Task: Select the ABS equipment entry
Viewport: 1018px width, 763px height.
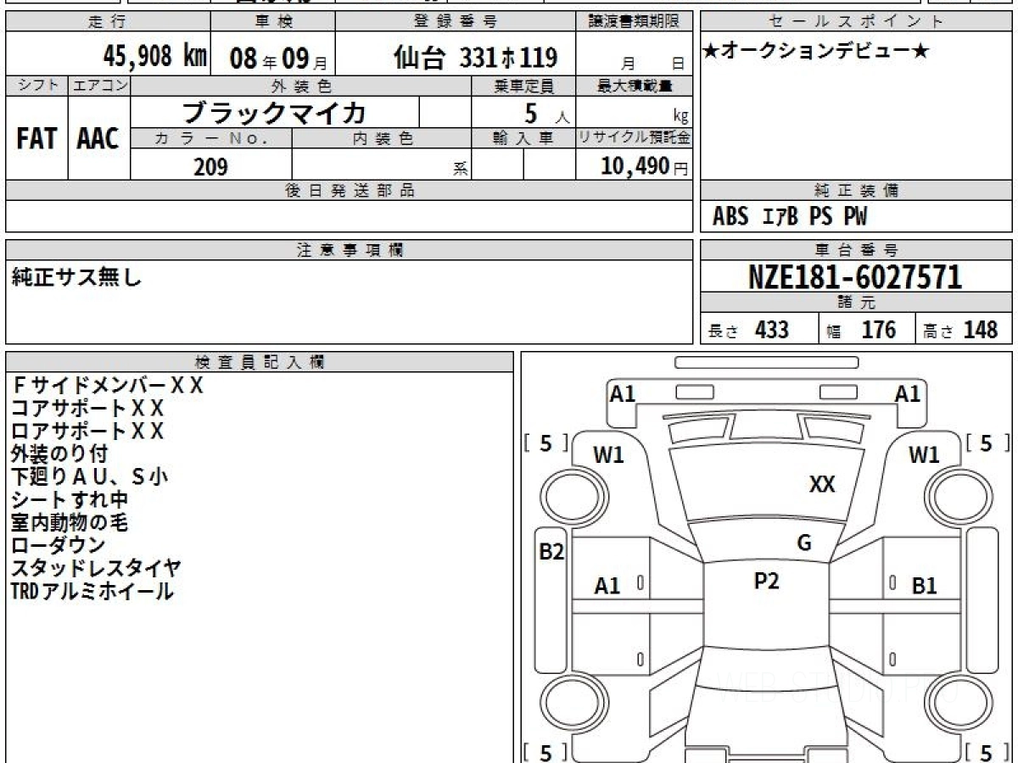Action: click(x=730, y=217)
